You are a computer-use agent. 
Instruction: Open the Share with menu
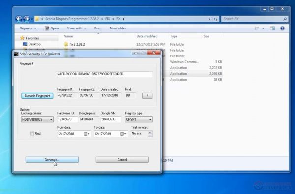76,28
